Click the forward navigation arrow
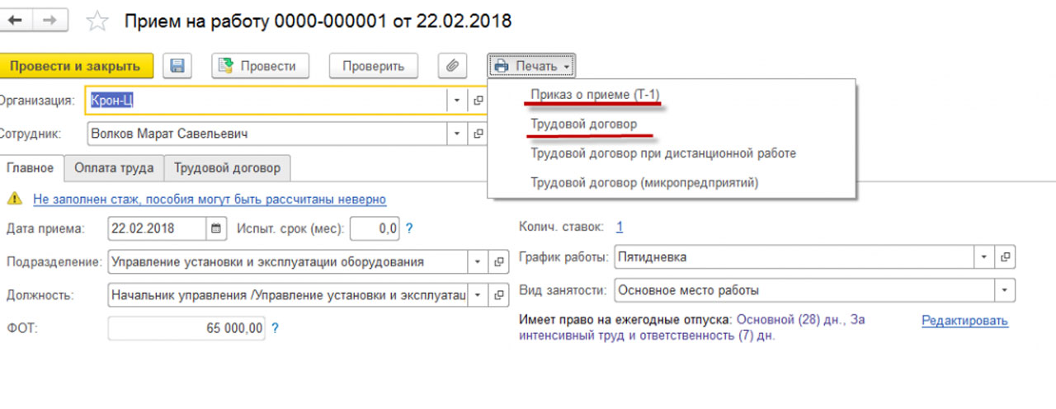Viewport: 1056px width, 409px height. (49, 21)
